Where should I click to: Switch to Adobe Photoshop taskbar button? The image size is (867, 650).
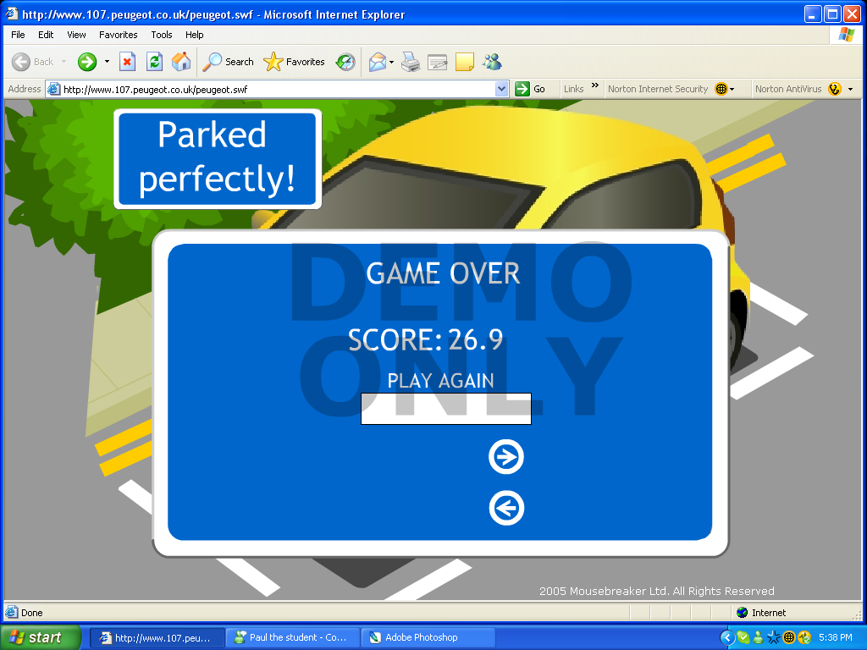pos(428,637)
